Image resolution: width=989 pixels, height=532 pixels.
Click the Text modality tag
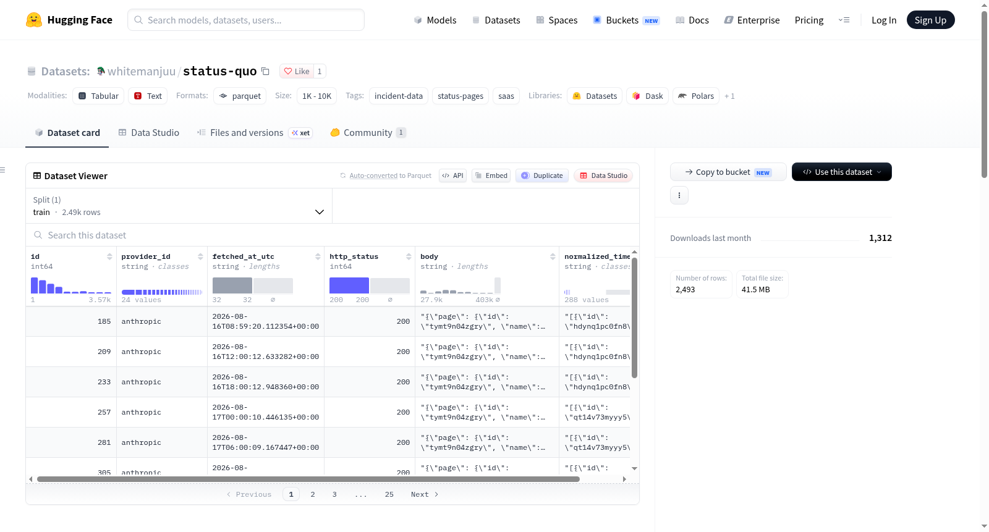pos(148,96)
